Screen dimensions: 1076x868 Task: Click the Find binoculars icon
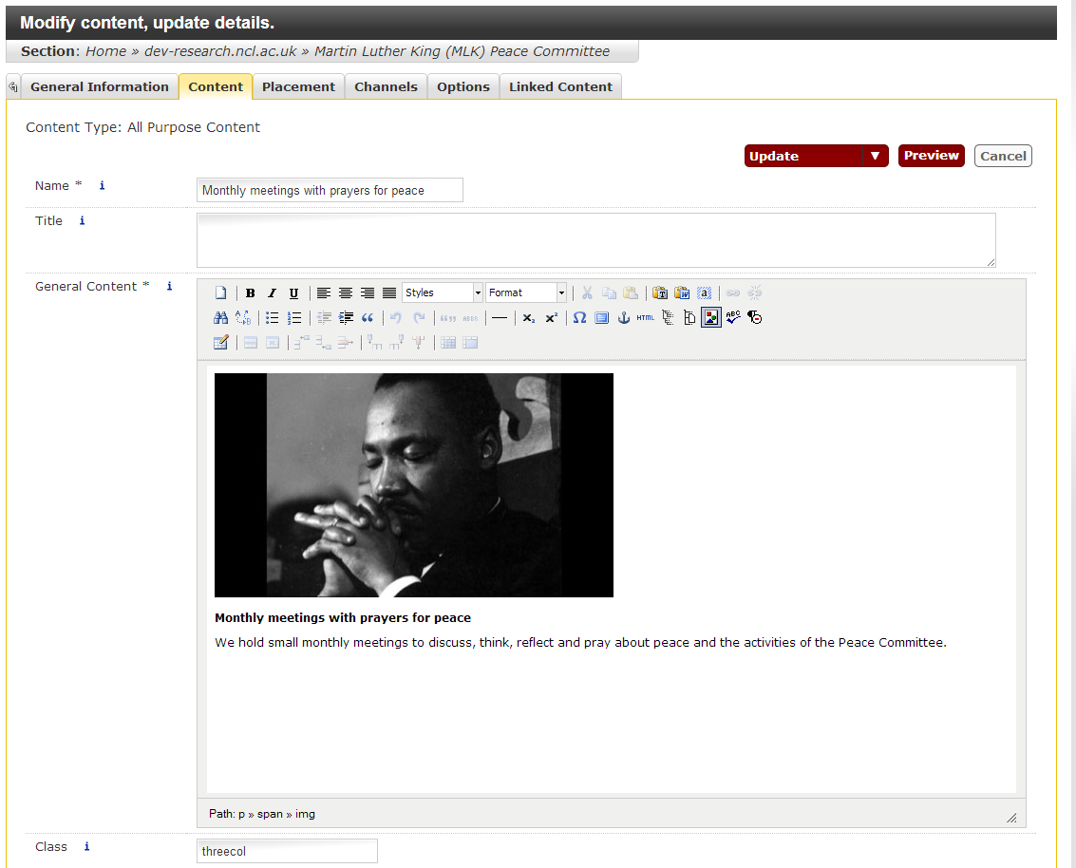[220, 318]
